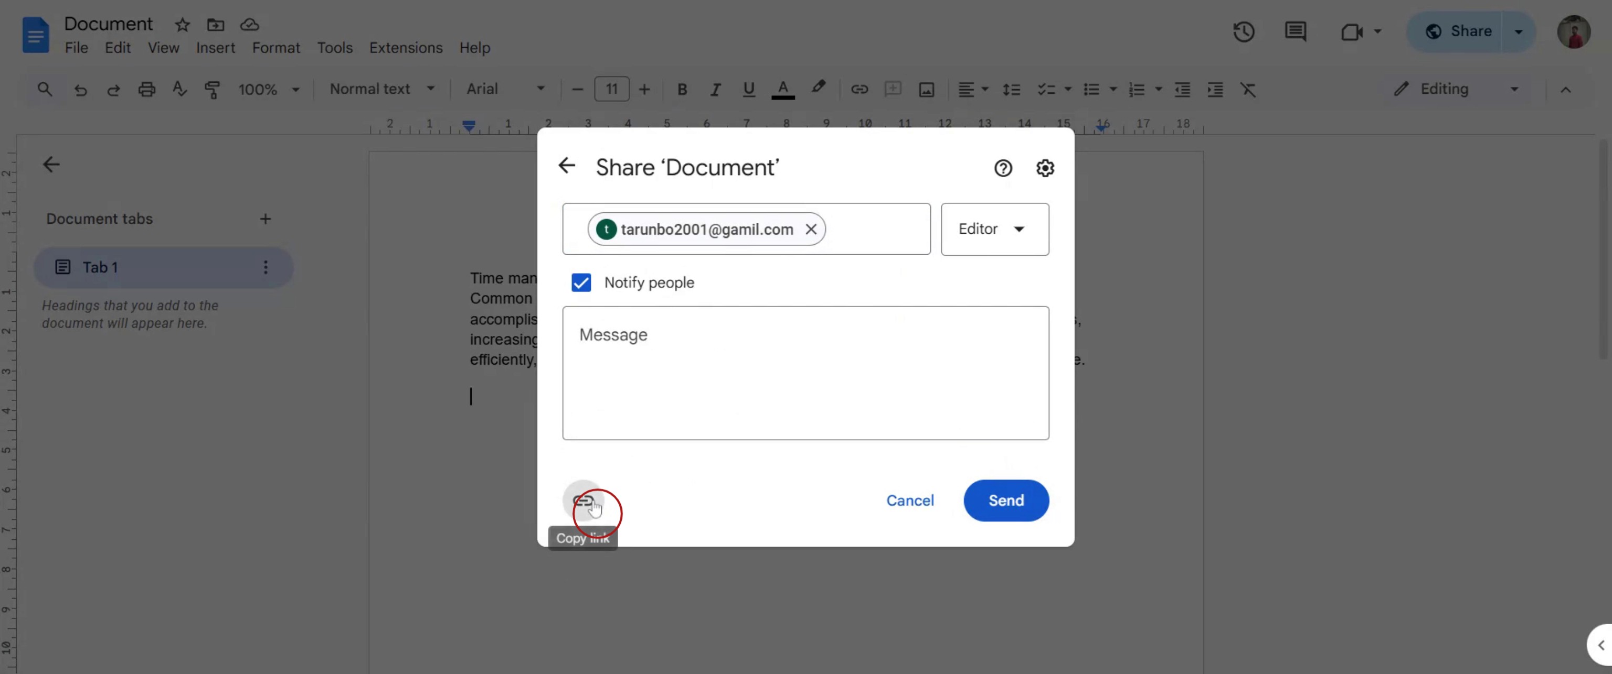The height and width of the screenshot is (674, 1612).
Task: Click the paint format roller icon
Action: (x=212, y=90)
